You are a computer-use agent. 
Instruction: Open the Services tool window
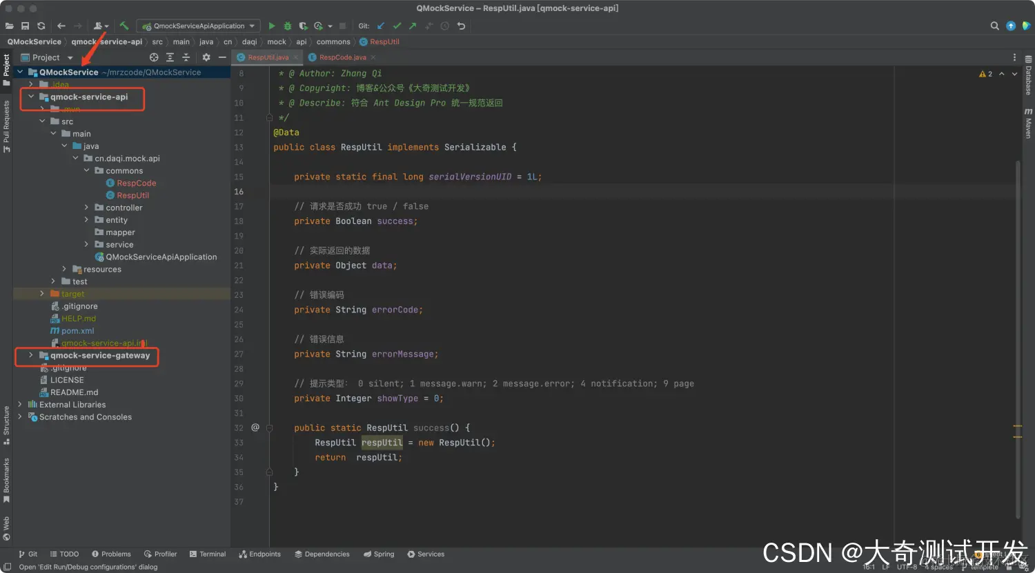pyautogui.click(x=426, y=554)
